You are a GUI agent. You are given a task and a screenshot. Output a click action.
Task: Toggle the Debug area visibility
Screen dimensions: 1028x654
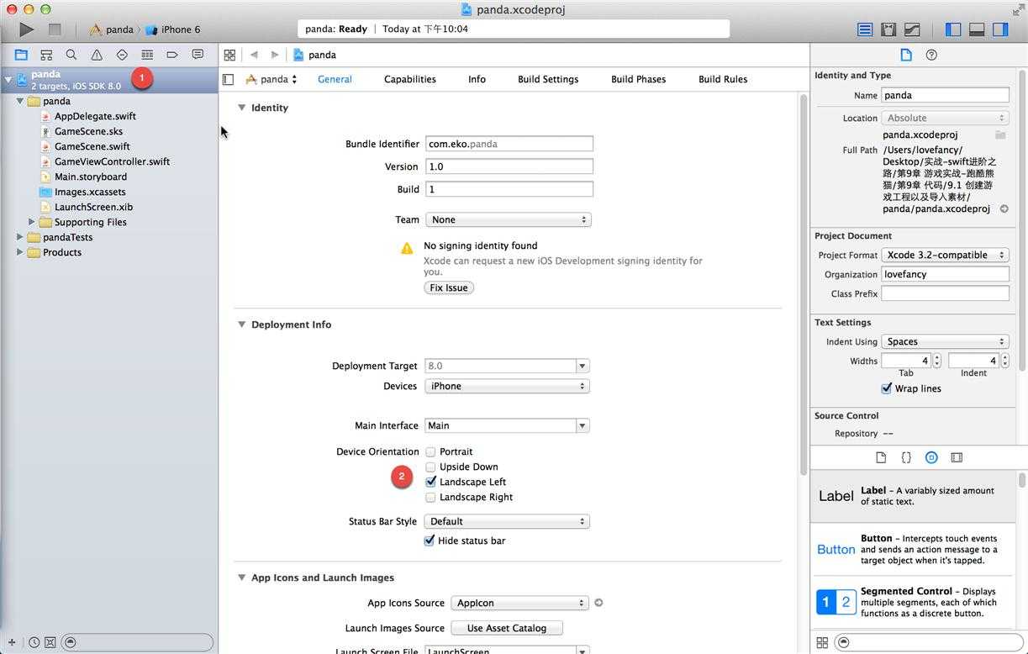[977, 29]
